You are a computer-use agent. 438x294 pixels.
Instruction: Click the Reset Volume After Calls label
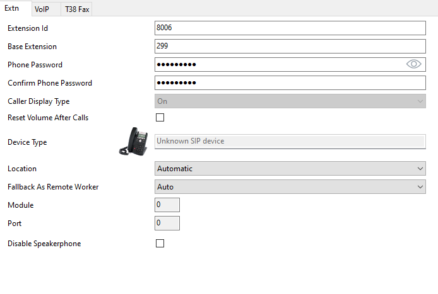tap(48, 118)
